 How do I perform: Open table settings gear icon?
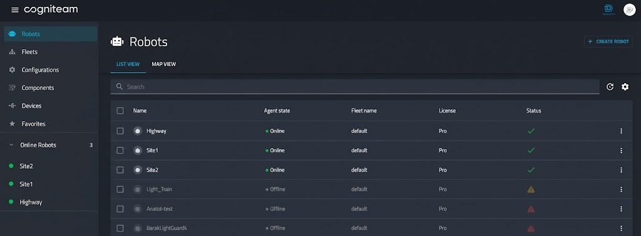coord(625,87)
